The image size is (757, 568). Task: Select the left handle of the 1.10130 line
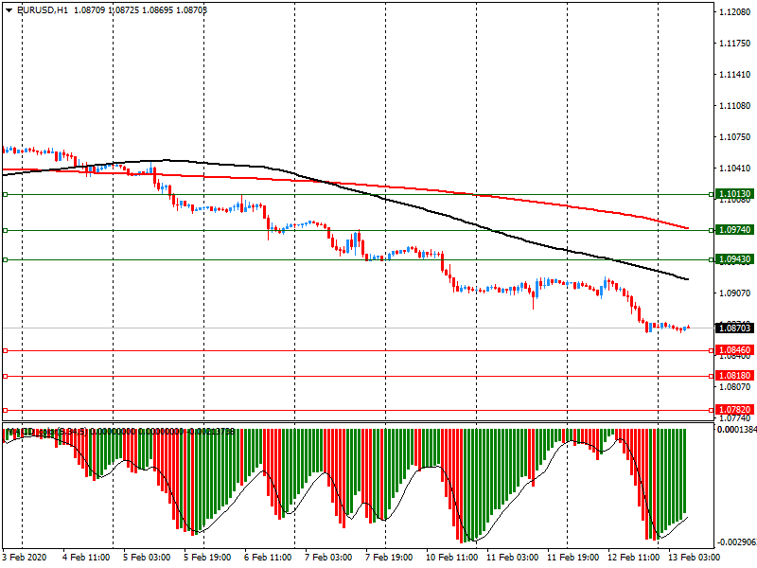tap(5, 195)
